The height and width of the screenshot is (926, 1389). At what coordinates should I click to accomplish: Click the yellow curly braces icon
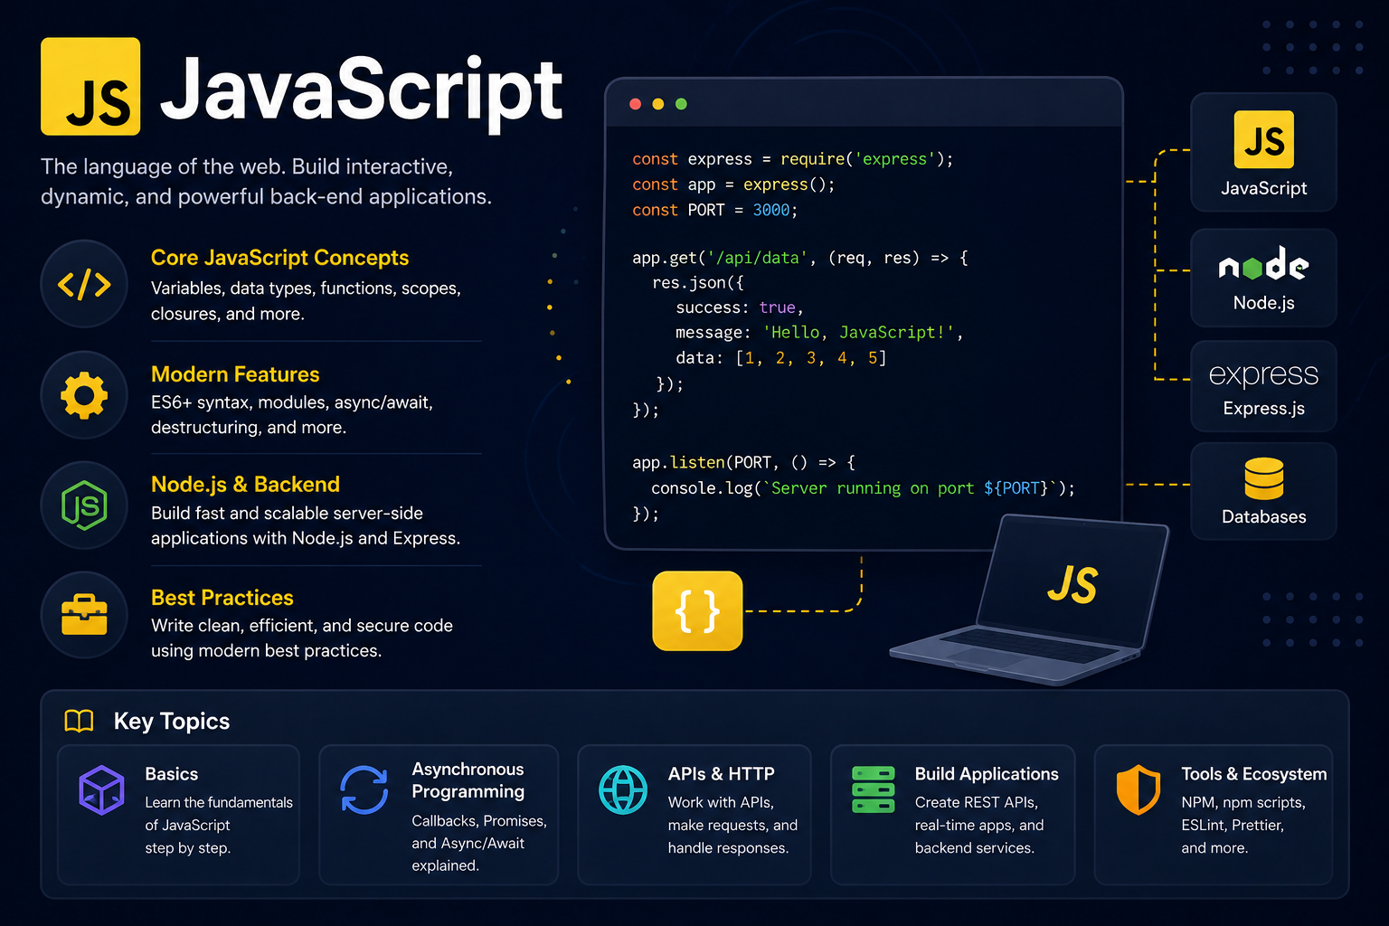[697, 610]
